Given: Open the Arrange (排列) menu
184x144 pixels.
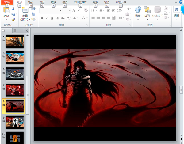Looking at the screenshot, I should [147, 13].
